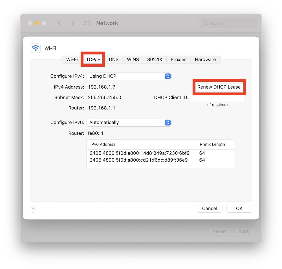Click subnet mask value 255.255.255.0
This screenshot has height=269, width=282.
tap(105, 98)
